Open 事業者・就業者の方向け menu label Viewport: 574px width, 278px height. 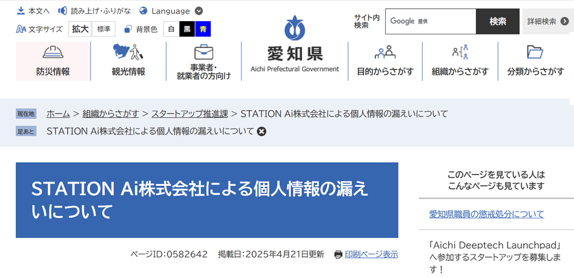204,72
